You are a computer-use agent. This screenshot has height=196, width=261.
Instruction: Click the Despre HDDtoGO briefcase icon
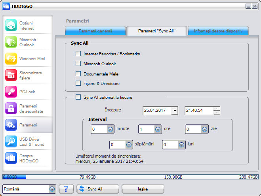(x=11, y=158)
